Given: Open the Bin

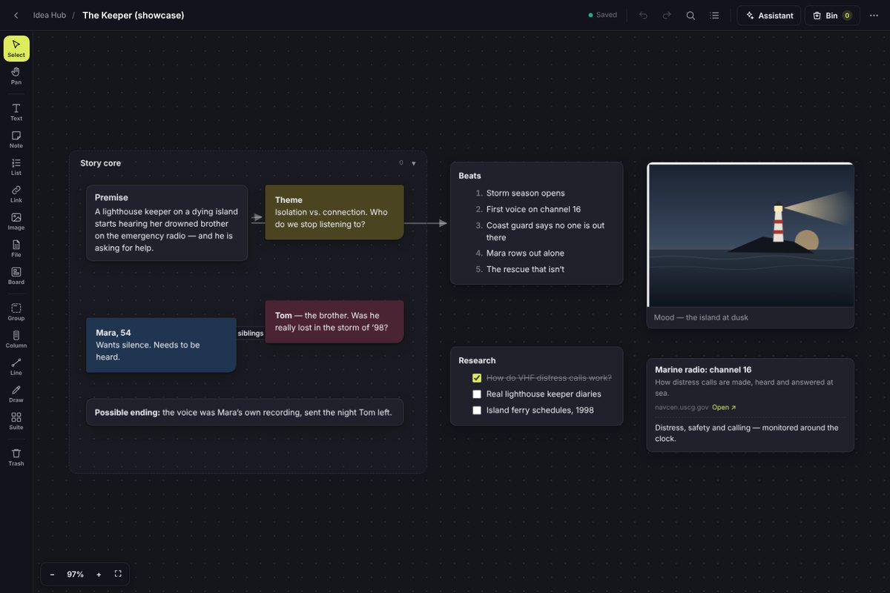Looking at the screenshot, I should tap(832, 15).
